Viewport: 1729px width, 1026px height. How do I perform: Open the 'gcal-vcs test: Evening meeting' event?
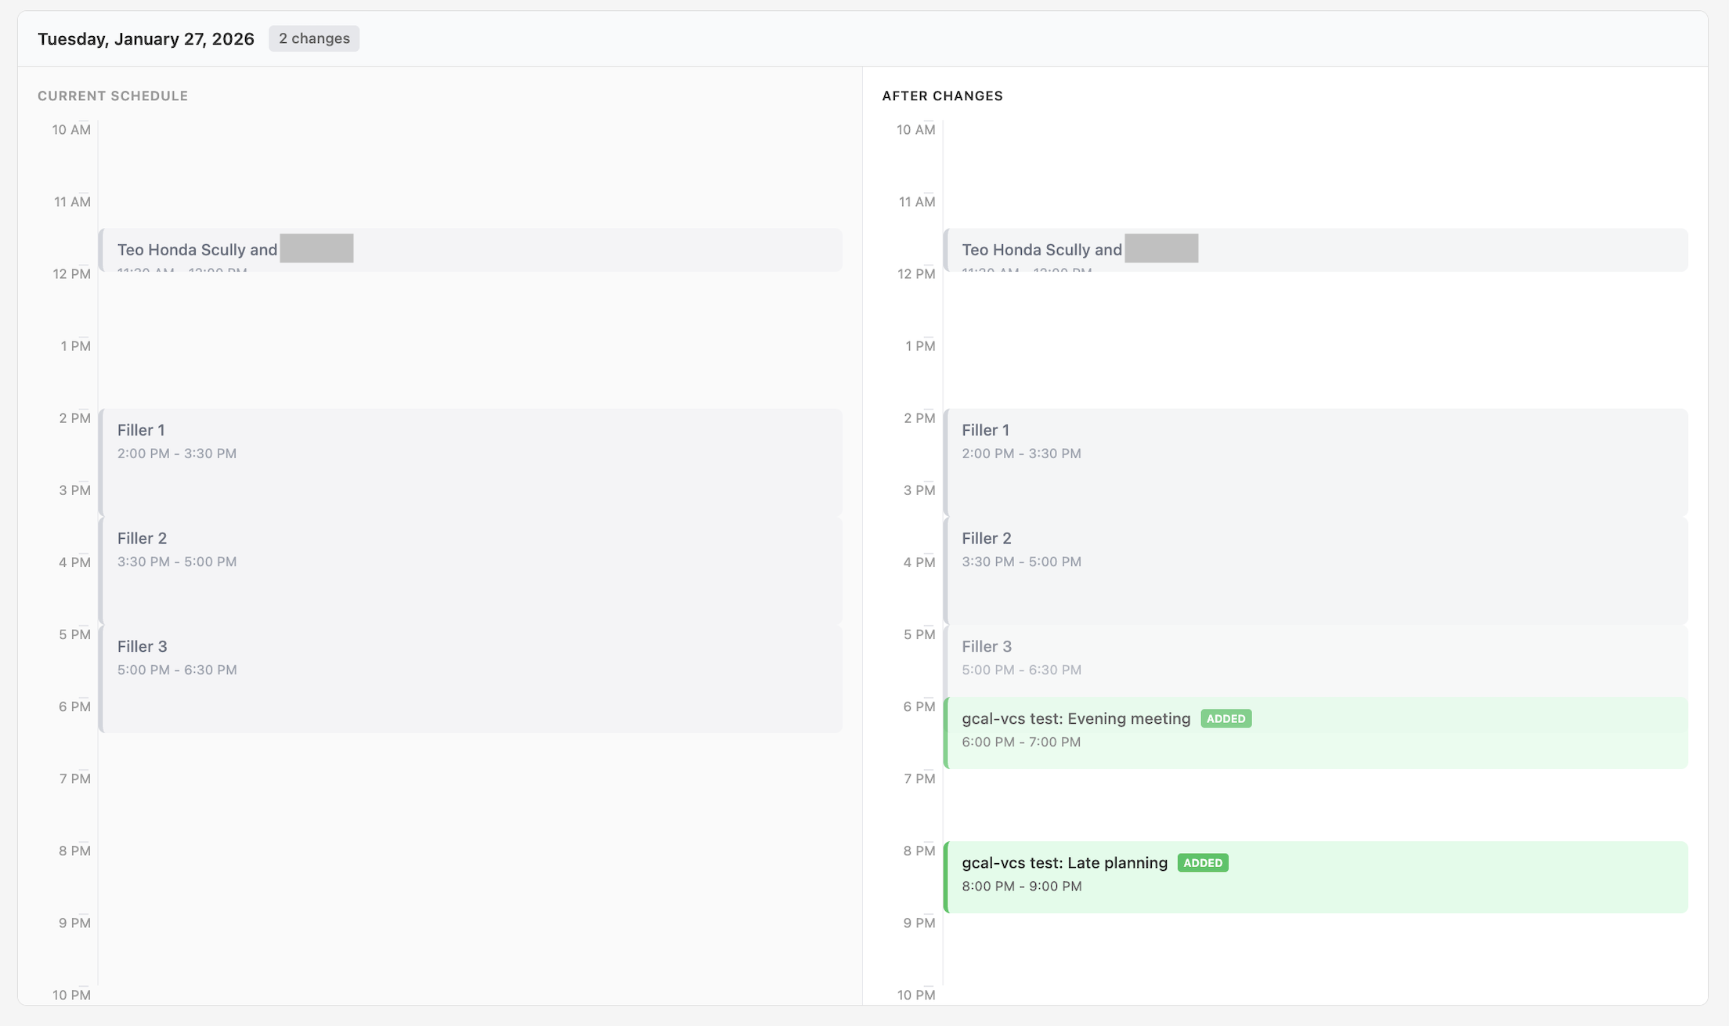pyautogui.click(x=1316, y=732)
